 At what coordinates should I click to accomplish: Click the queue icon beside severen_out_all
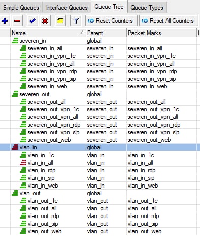point(23,102)
